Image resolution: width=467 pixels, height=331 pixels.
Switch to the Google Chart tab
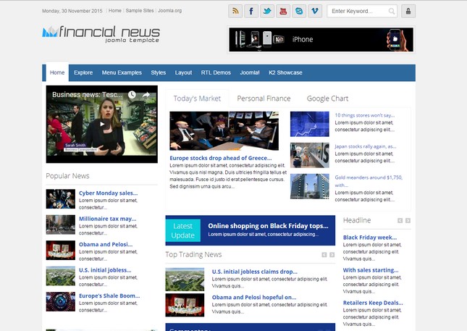pyautogui.click(x=327, y=99)
